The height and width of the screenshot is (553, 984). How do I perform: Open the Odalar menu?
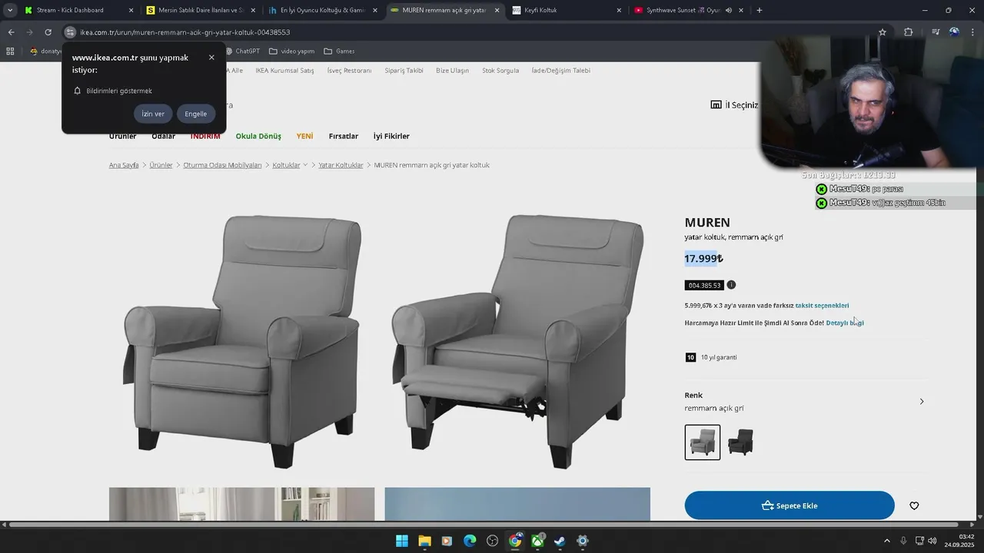163,137
